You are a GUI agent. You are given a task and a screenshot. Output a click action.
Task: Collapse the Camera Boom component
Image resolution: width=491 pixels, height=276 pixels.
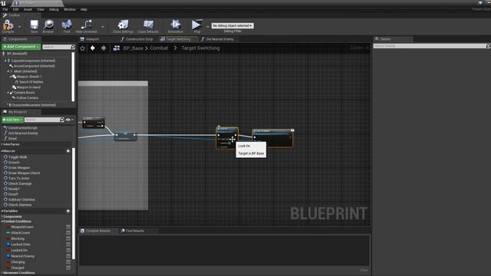(8, 93)
